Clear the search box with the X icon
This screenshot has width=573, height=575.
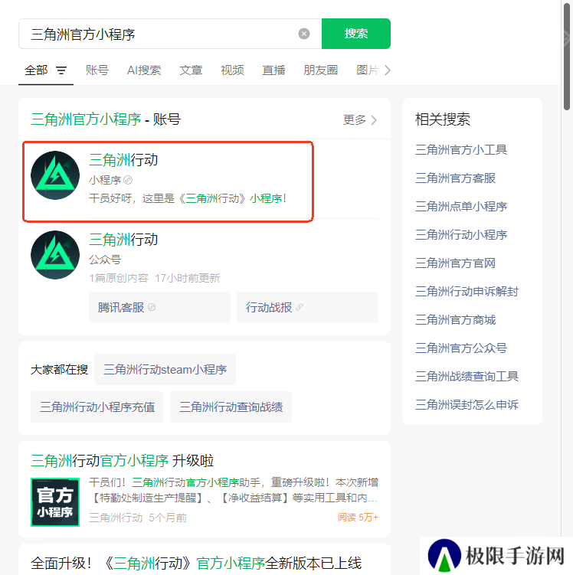[x=304, y=34]
